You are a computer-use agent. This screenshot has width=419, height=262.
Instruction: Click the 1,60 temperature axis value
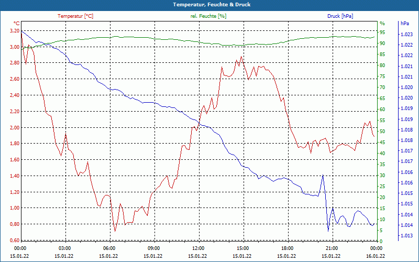click(x=15, y=160)
